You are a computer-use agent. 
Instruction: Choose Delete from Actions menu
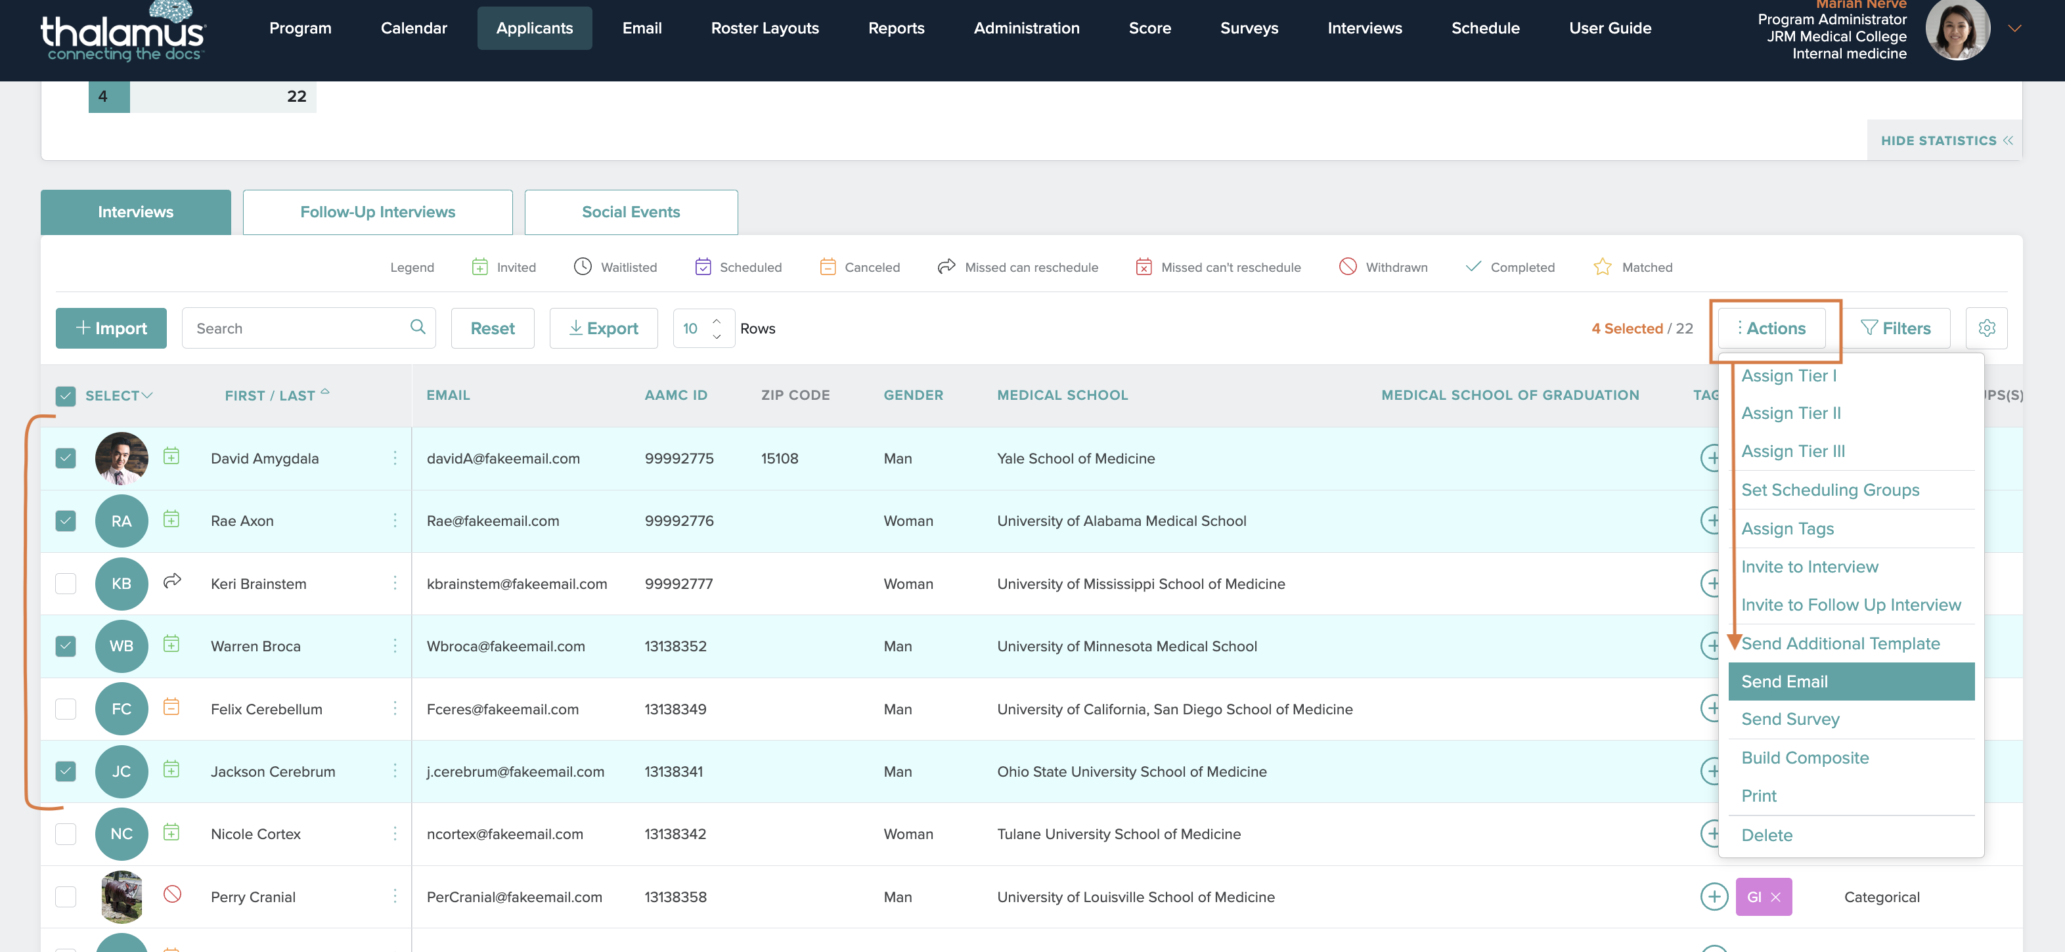[1767, 835]
